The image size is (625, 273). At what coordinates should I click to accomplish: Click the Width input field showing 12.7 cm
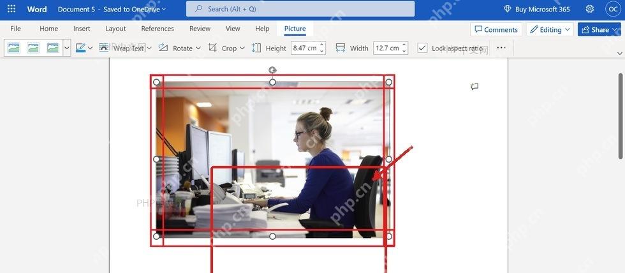[x=387, y=48]
